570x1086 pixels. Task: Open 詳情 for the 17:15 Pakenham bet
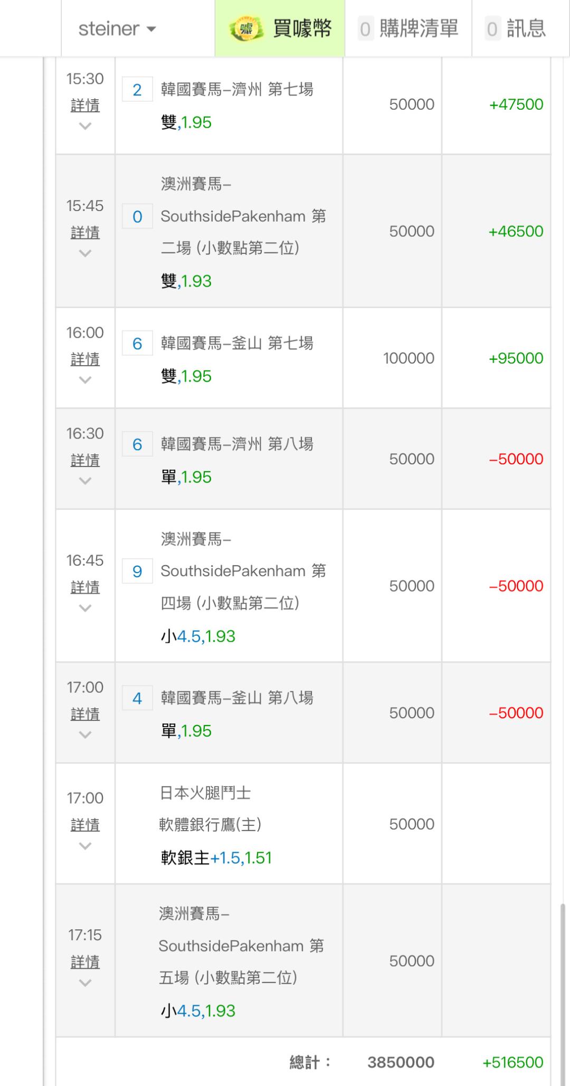click(x=85, y=962)
